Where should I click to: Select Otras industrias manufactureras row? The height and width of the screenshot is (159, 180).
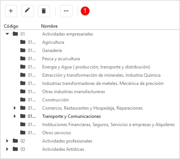pyautogui.click(x=91, y=92)
